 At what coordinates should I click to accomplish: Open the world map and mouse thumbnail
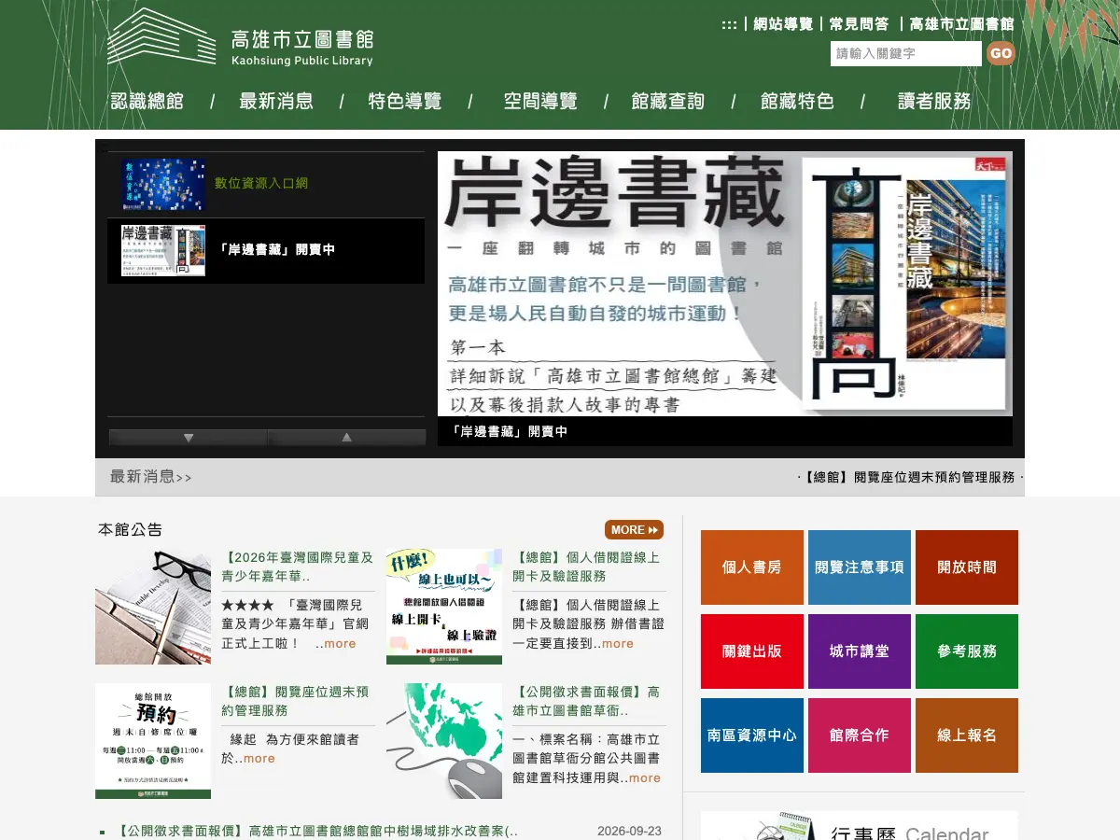444,741
